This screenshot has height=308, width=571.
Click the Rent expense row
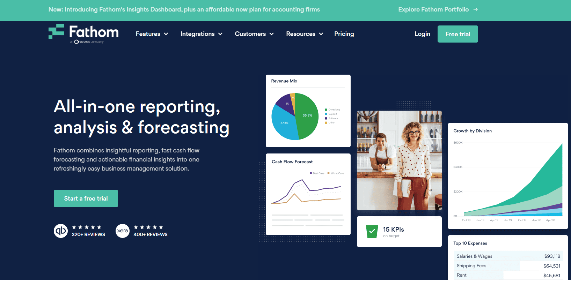point(508,275)
